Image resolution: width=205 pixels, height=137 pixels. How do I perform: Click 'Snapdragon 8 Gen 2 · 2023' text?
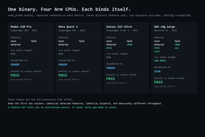point(122,30)
